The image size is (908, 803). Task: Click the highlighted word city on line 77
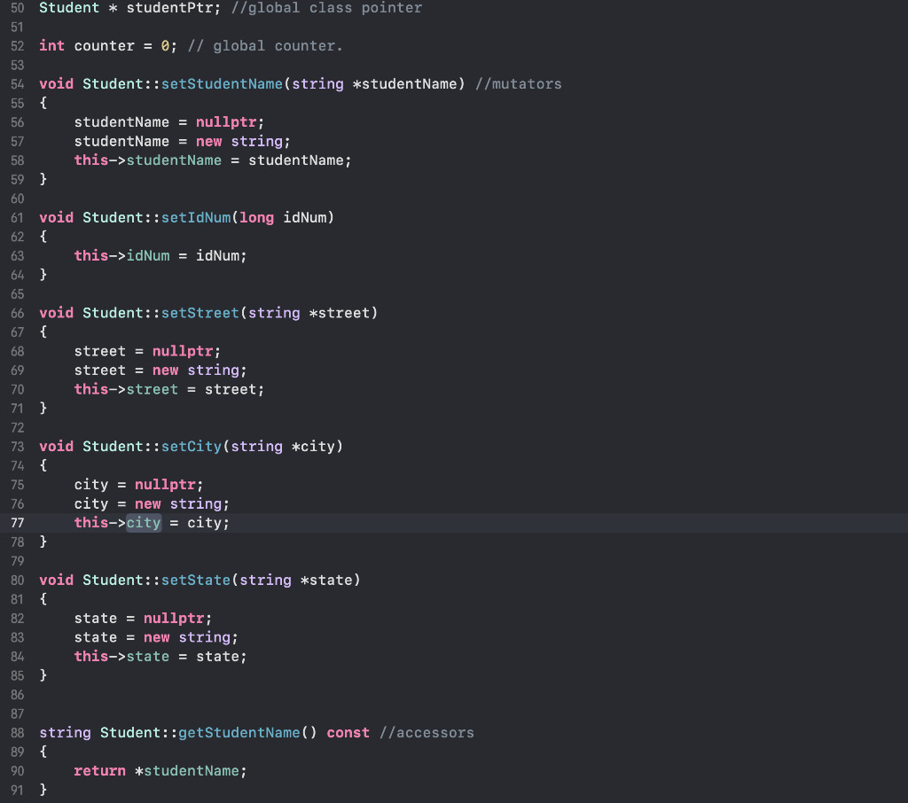point(143,522)
